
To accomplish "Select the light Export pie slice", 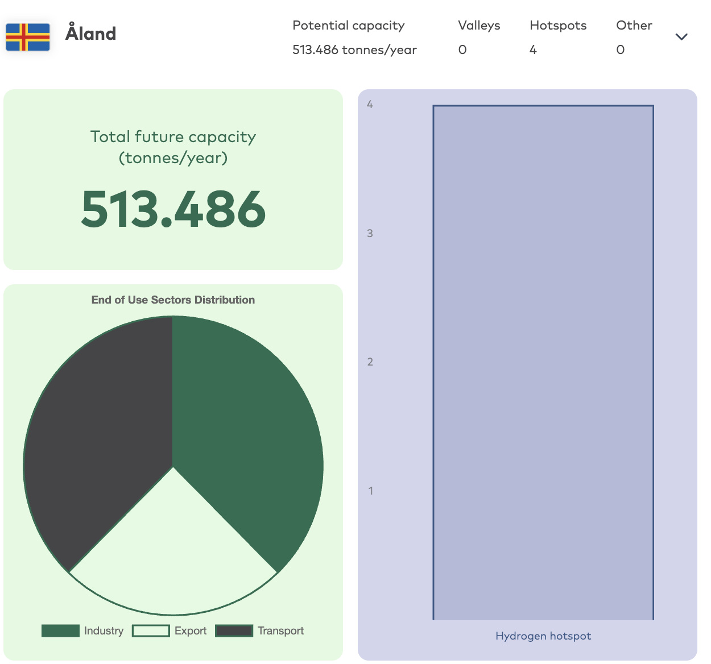I will [173, 557].
